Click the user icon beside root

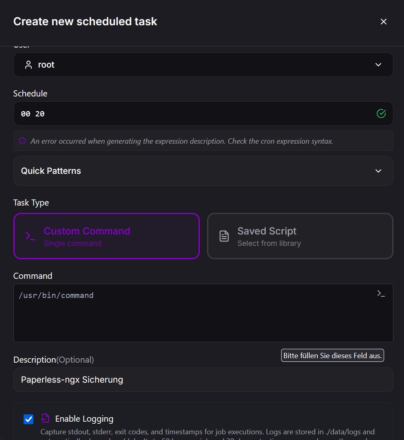[28, 65]
